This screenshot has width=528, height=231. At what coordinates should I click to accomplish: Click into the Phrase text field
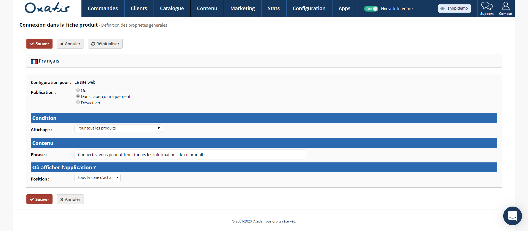point(190,154)
